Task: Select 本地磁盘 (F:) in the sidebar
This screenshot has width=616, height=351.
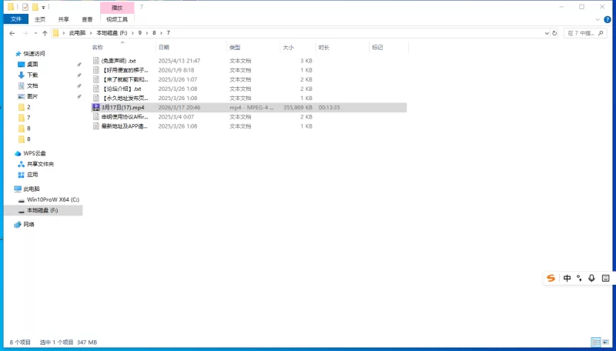Action: click(x=42, y=210)
